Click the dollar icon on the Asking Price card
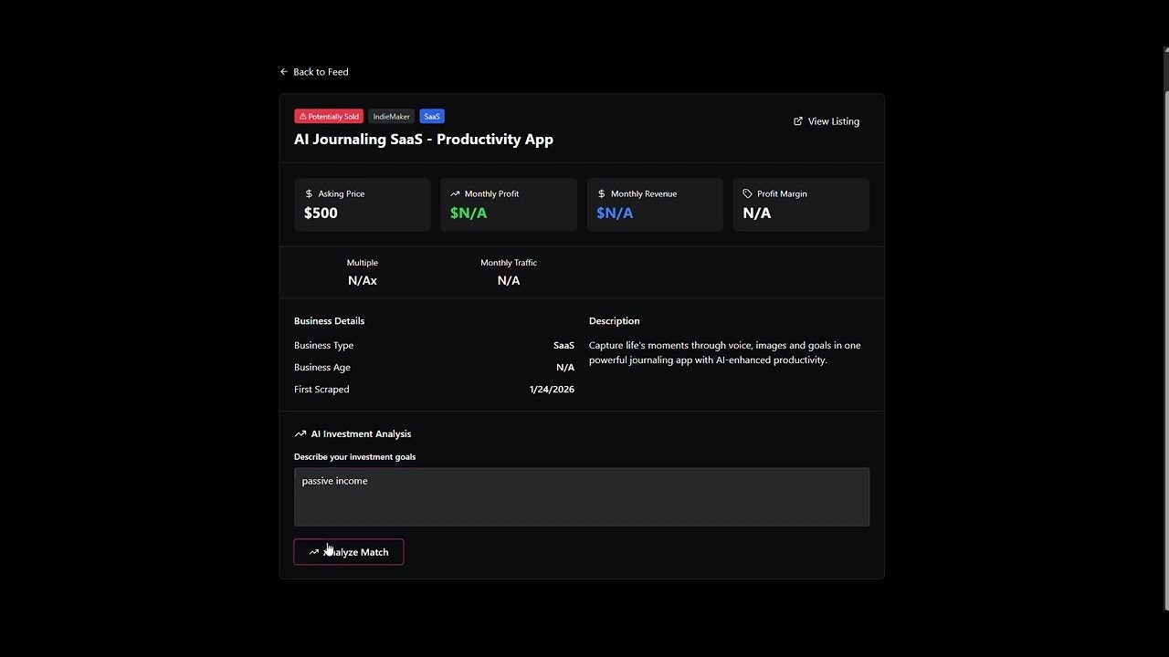Viewport: 1169px width, 657px height. click(308, 193)
